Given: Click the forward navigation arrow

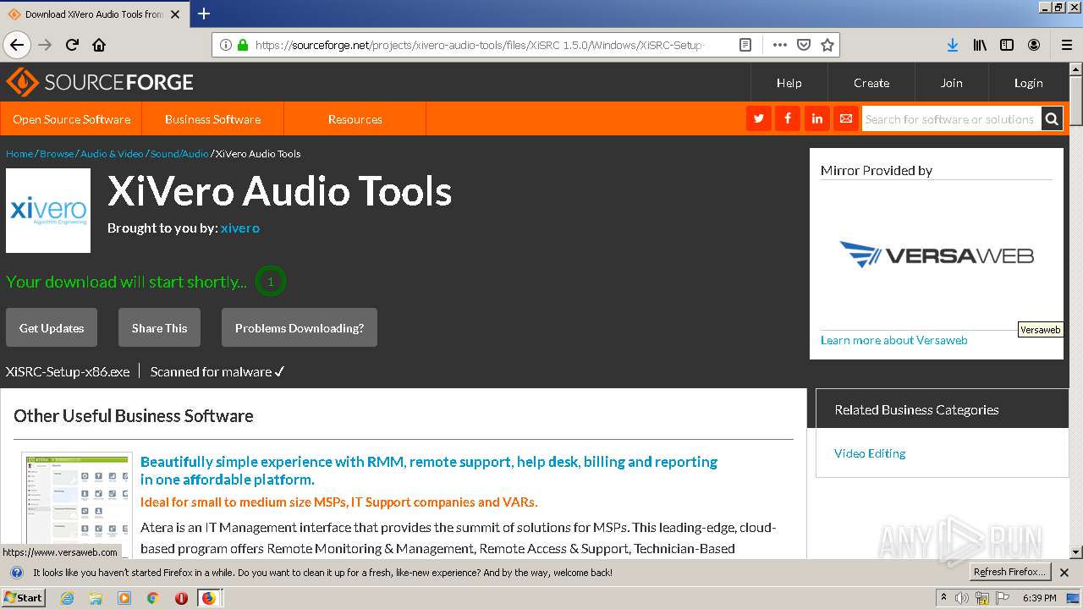Looking at the screenshot, I should tap(45, 45).
